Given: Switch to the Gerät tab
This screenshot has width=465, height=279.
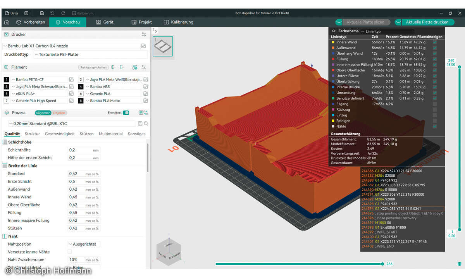Looking at the screenshot, I should (x=105, y=22).
